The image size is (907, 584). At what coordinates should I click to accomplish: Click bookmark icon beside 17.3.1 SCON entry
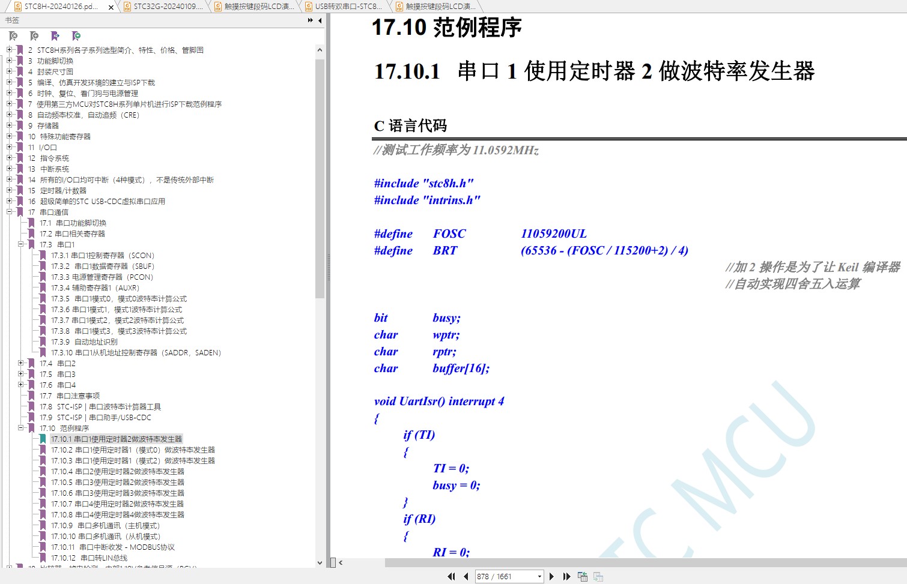tap(43, 256)
